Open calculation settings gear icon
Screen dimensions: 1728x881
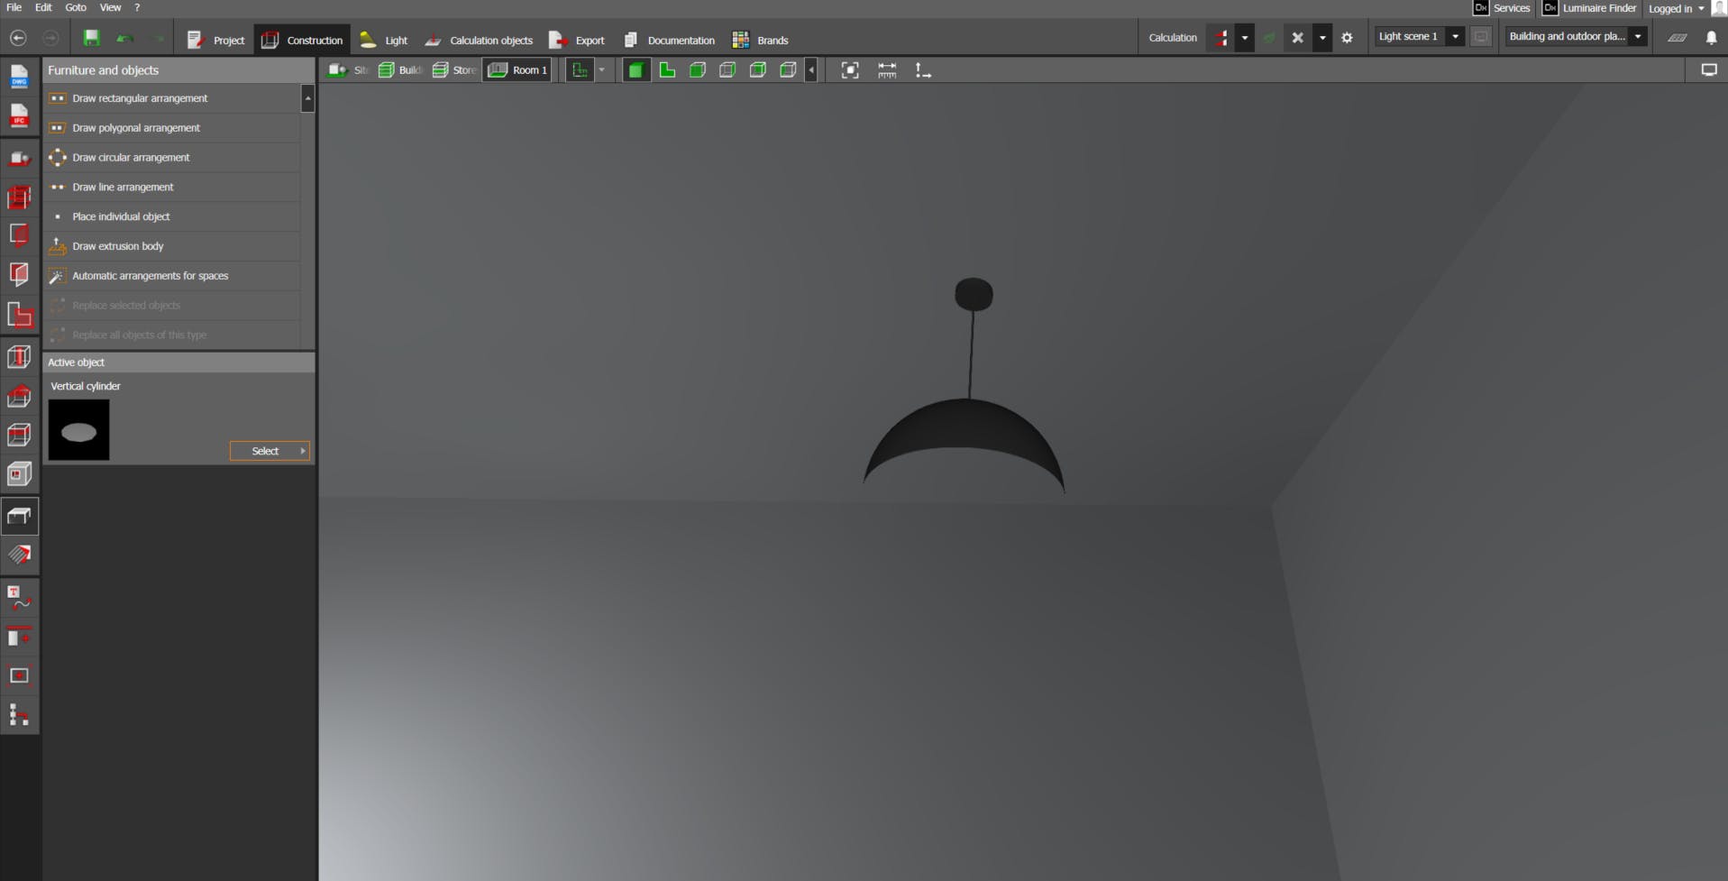1347,38
